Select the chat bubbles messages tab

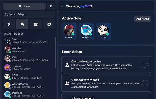pos(22,24)
